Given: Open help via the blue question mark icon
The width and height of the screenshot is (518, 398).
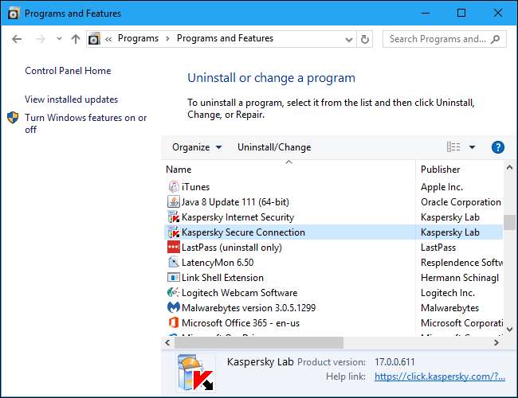Looking at the screenshot, I should [498, 147].
